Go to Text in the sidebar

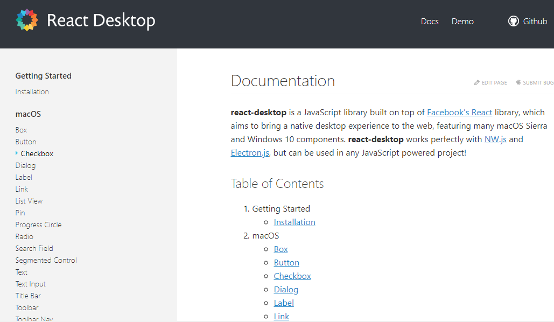[x=22, y=272]
